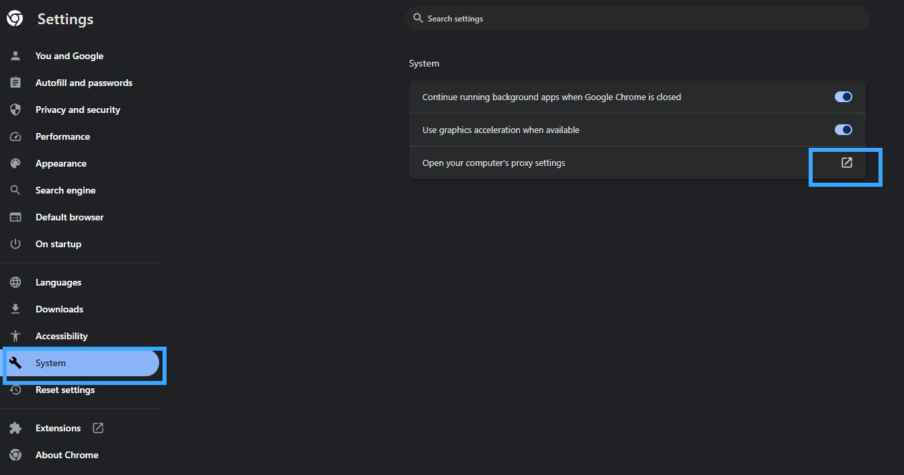Click the shield icon for Privacy and security
Image resolution: width=904 pixels, height=475 pixels.
pyautogui.click(x=15, y=110)
